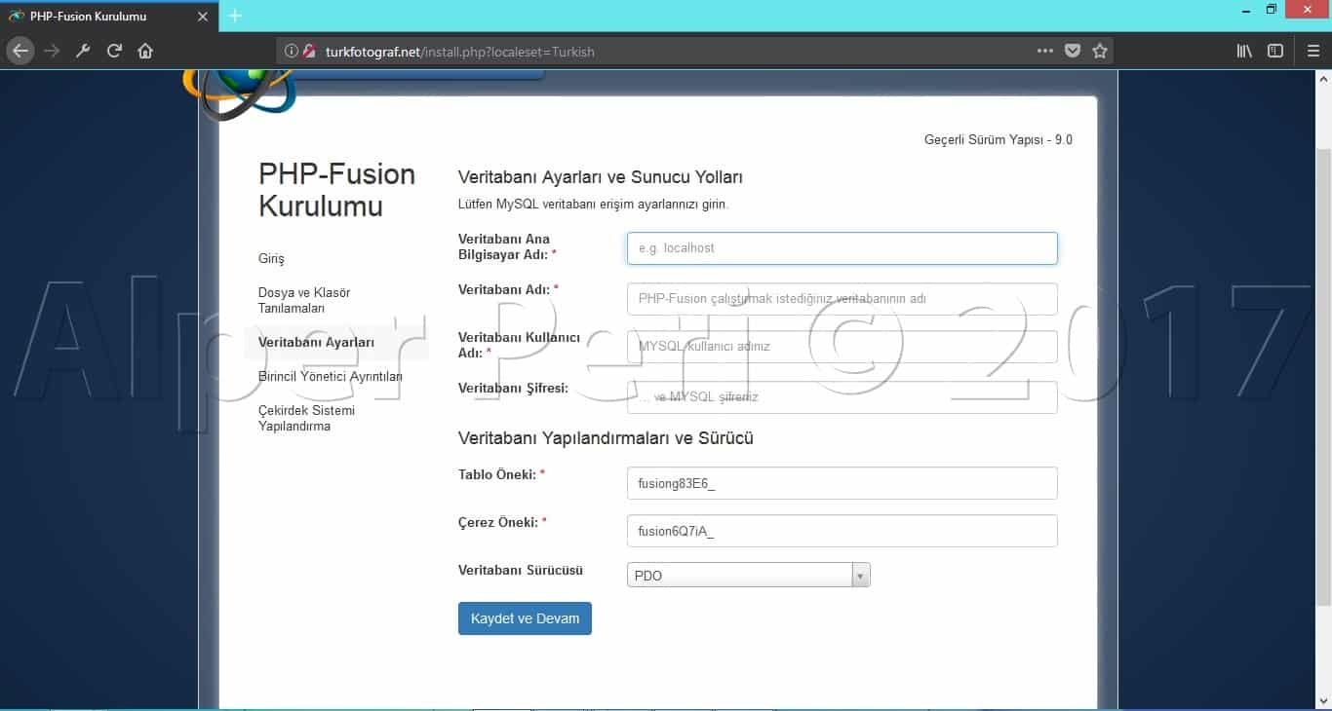Viewport: 1332px width, 711px height.
Task: Open the wrench developer tools icon
Action: pos(83,51)
